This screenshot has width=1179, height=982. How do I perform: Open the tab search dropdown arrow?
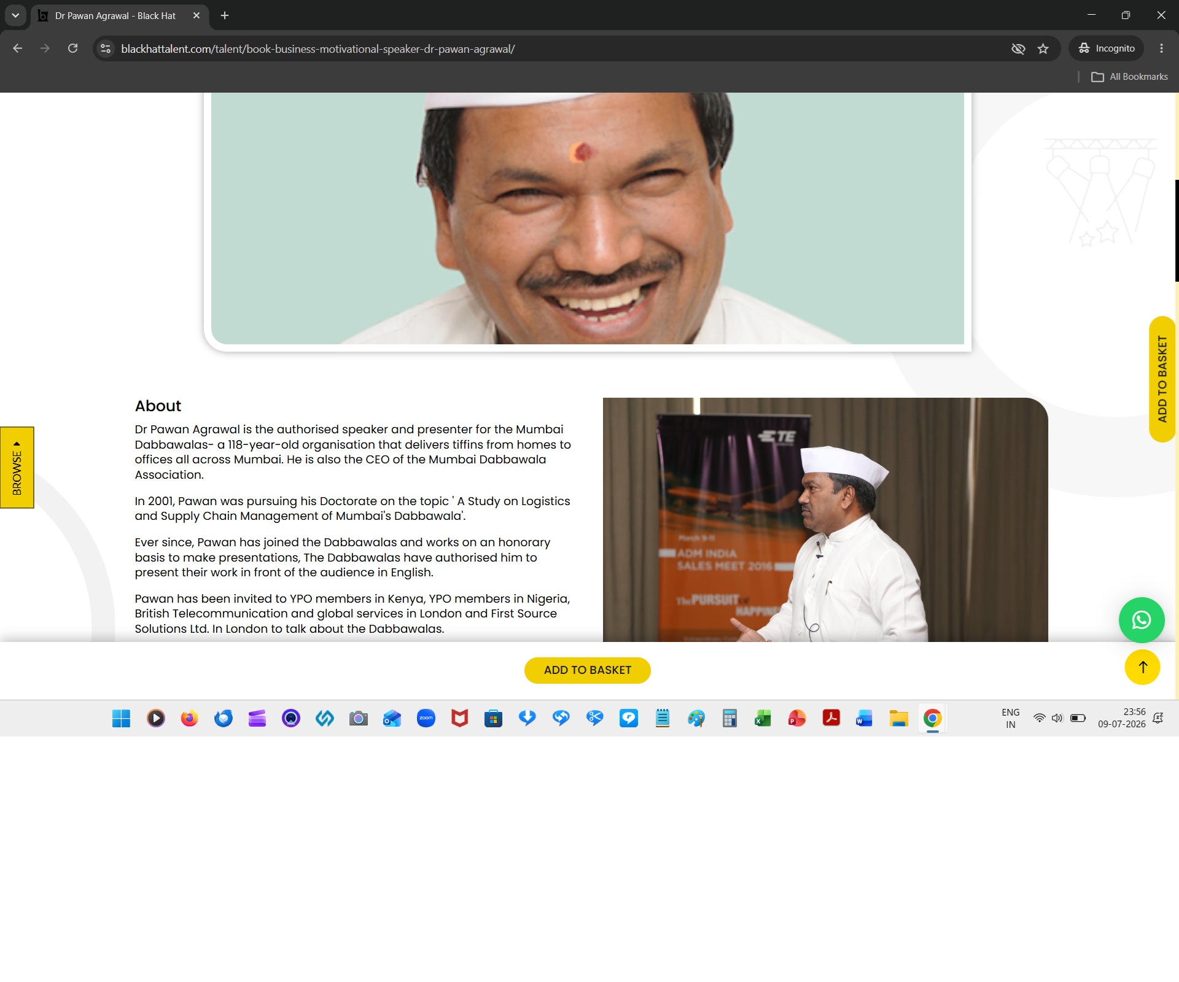coord(15,15)
